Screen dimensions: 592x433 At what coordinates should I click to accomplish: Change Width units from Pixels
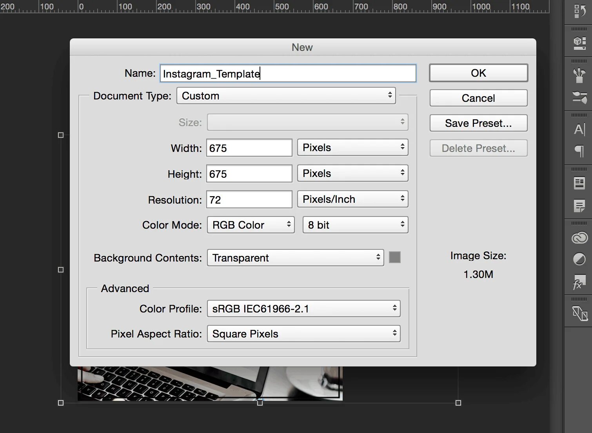pos(352,147)
